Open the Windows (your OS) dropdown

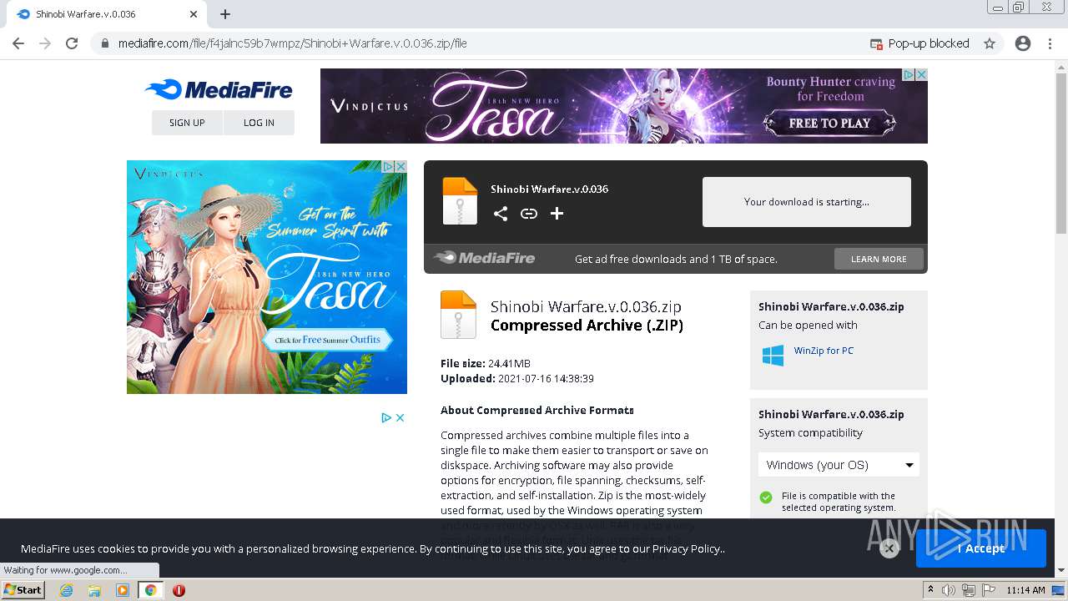tap(839, 465)
